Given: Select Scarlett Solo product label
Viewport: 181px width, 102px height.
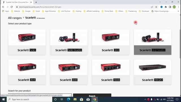Looking at the screenshot, I should point(27,50).
